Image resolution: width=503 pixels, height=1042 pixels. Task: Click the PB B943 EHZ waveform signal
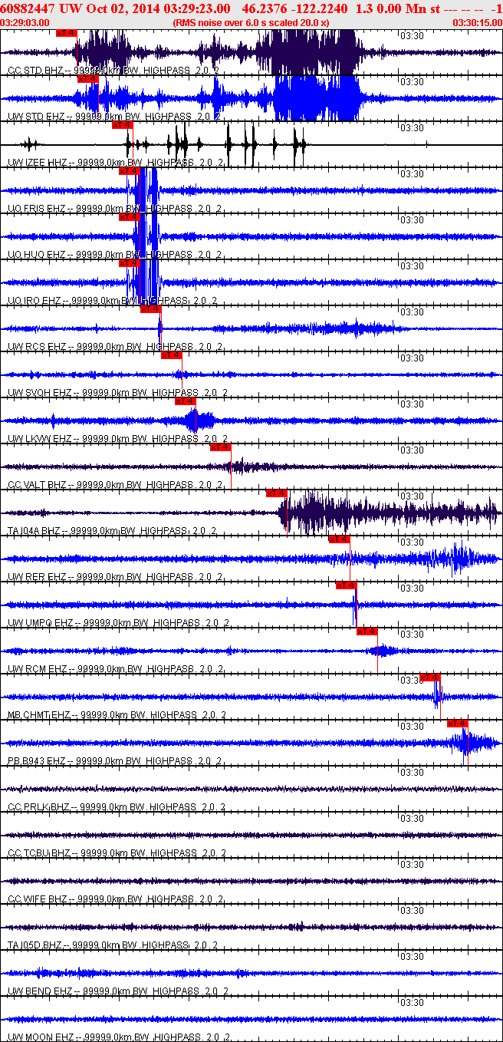coord(472,743)
